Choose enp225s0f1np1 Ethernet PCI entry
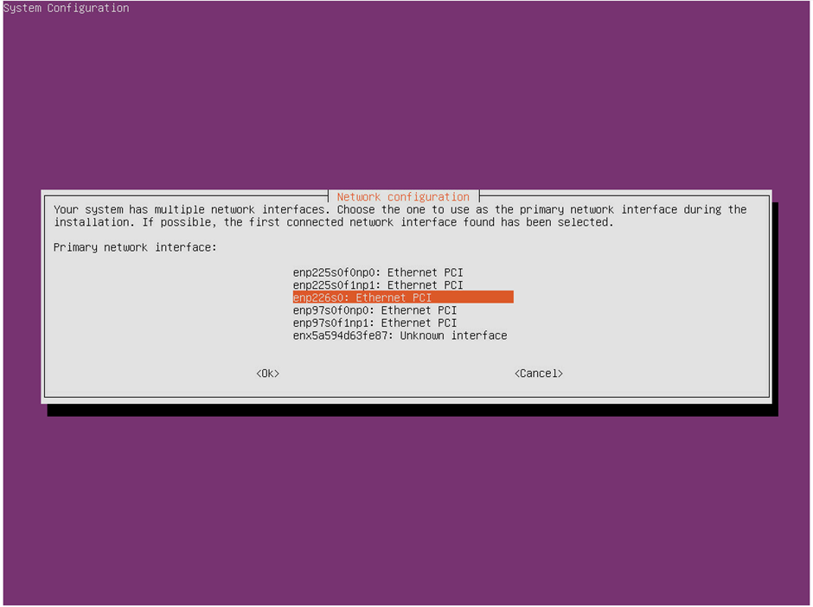Viewport: 813px width, 607px height. (377, 285)
